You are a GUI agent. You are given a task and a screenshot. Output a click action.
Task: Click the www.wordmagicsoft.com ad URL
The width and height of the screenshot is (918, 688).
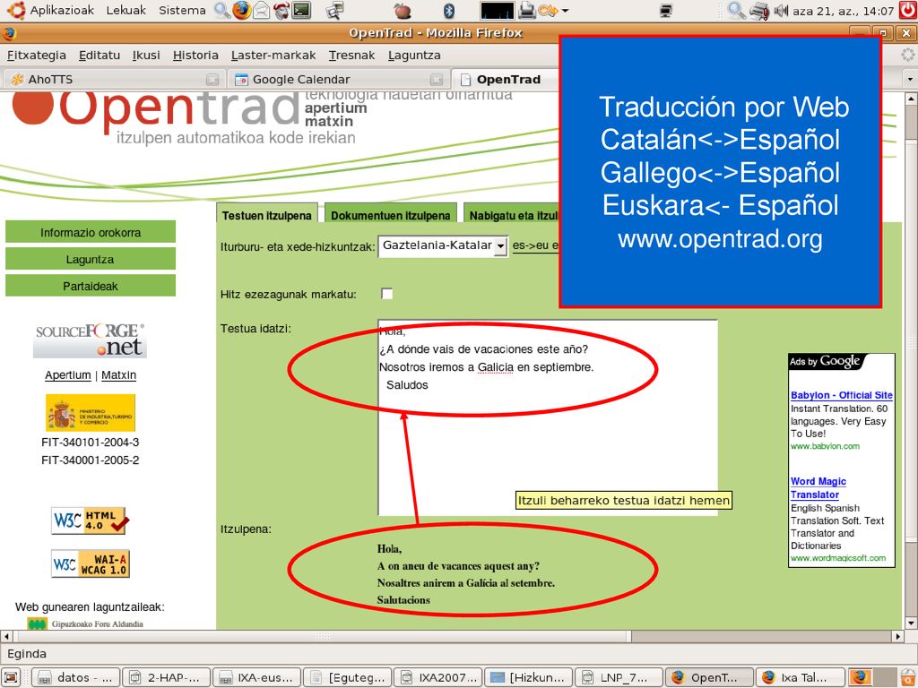point(838,558)
